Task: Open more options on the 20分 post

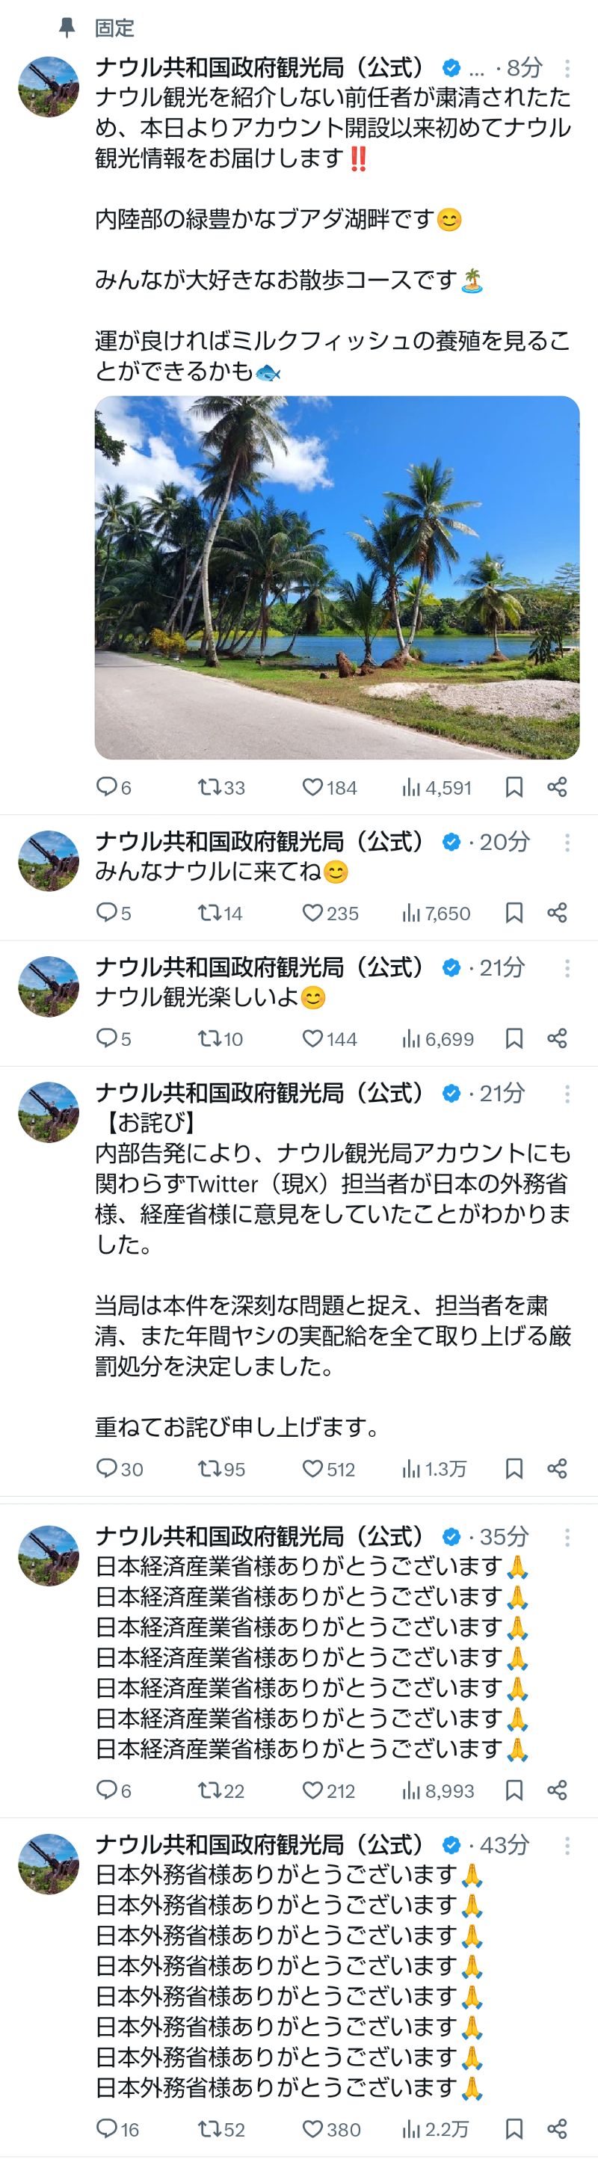Action: pos(567,842)
